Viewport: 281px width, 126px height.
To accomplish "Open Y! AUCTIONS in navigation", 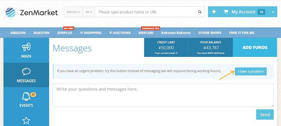I will pos(120,33).
